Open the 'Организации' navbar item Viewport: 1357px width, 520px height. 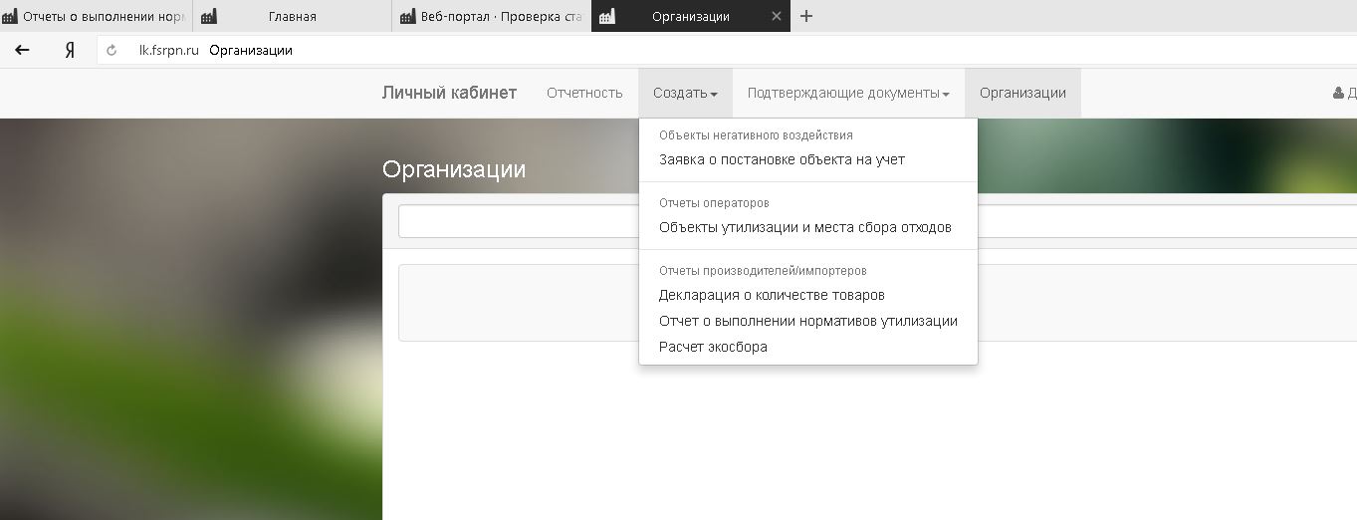[x=1022, y=93]
